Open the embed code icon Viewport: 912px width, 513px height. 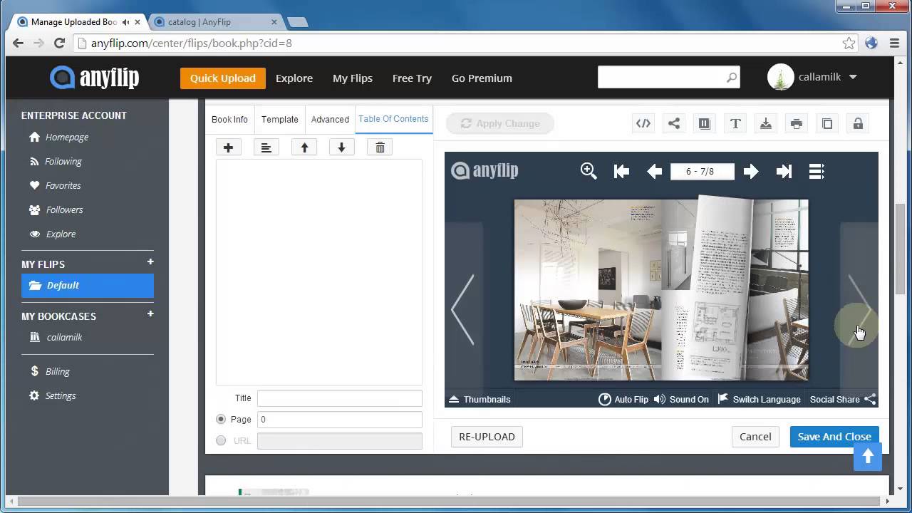coord(643,123)
